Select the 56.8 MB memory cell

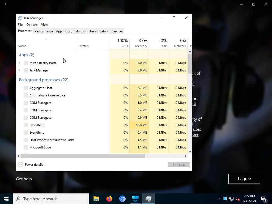(139, 125)
